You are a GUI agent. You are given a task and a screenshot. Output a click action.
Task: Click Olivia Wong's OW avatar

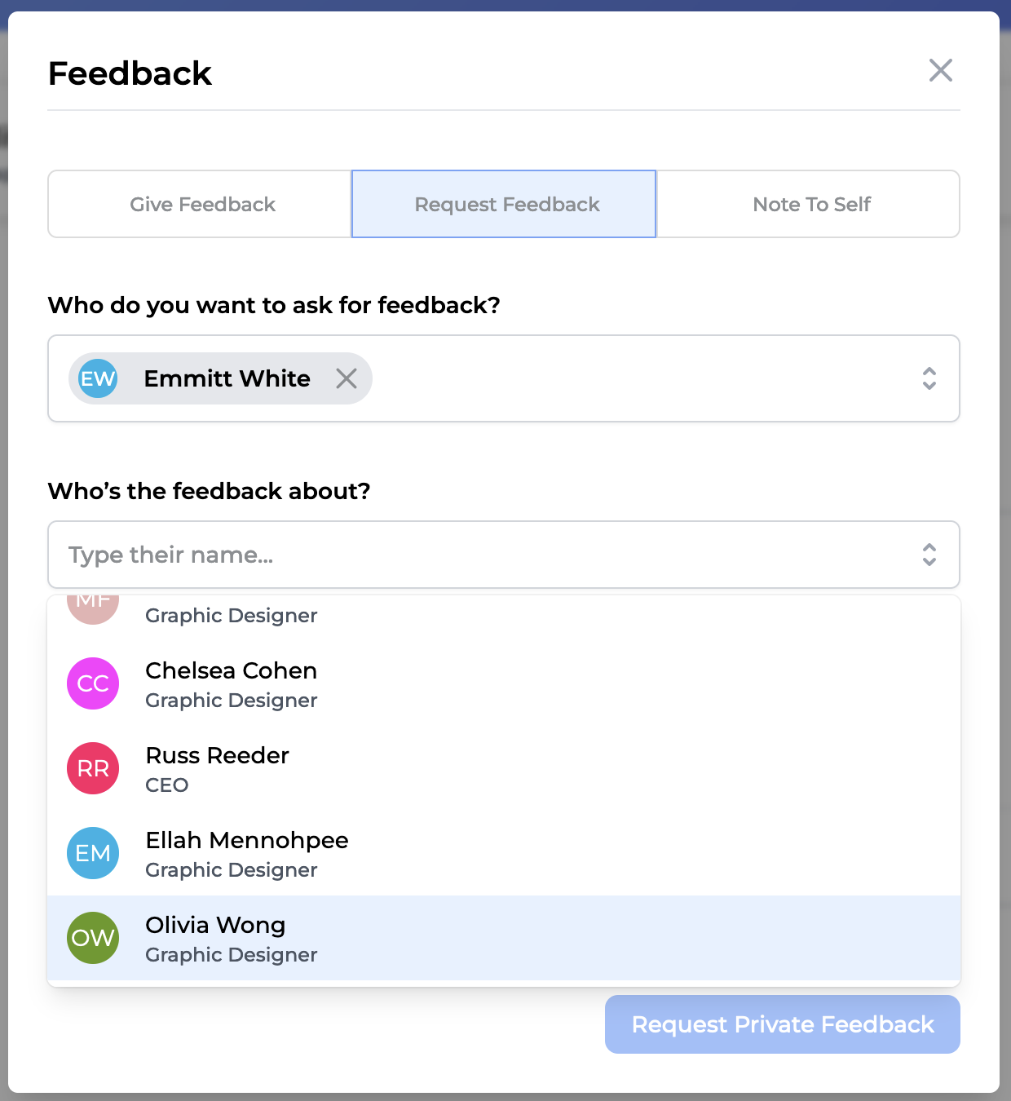coord(93,938)
